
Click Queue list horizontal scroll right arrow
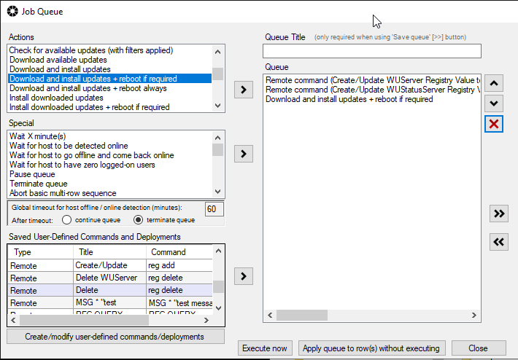click(x=474, y=315)
